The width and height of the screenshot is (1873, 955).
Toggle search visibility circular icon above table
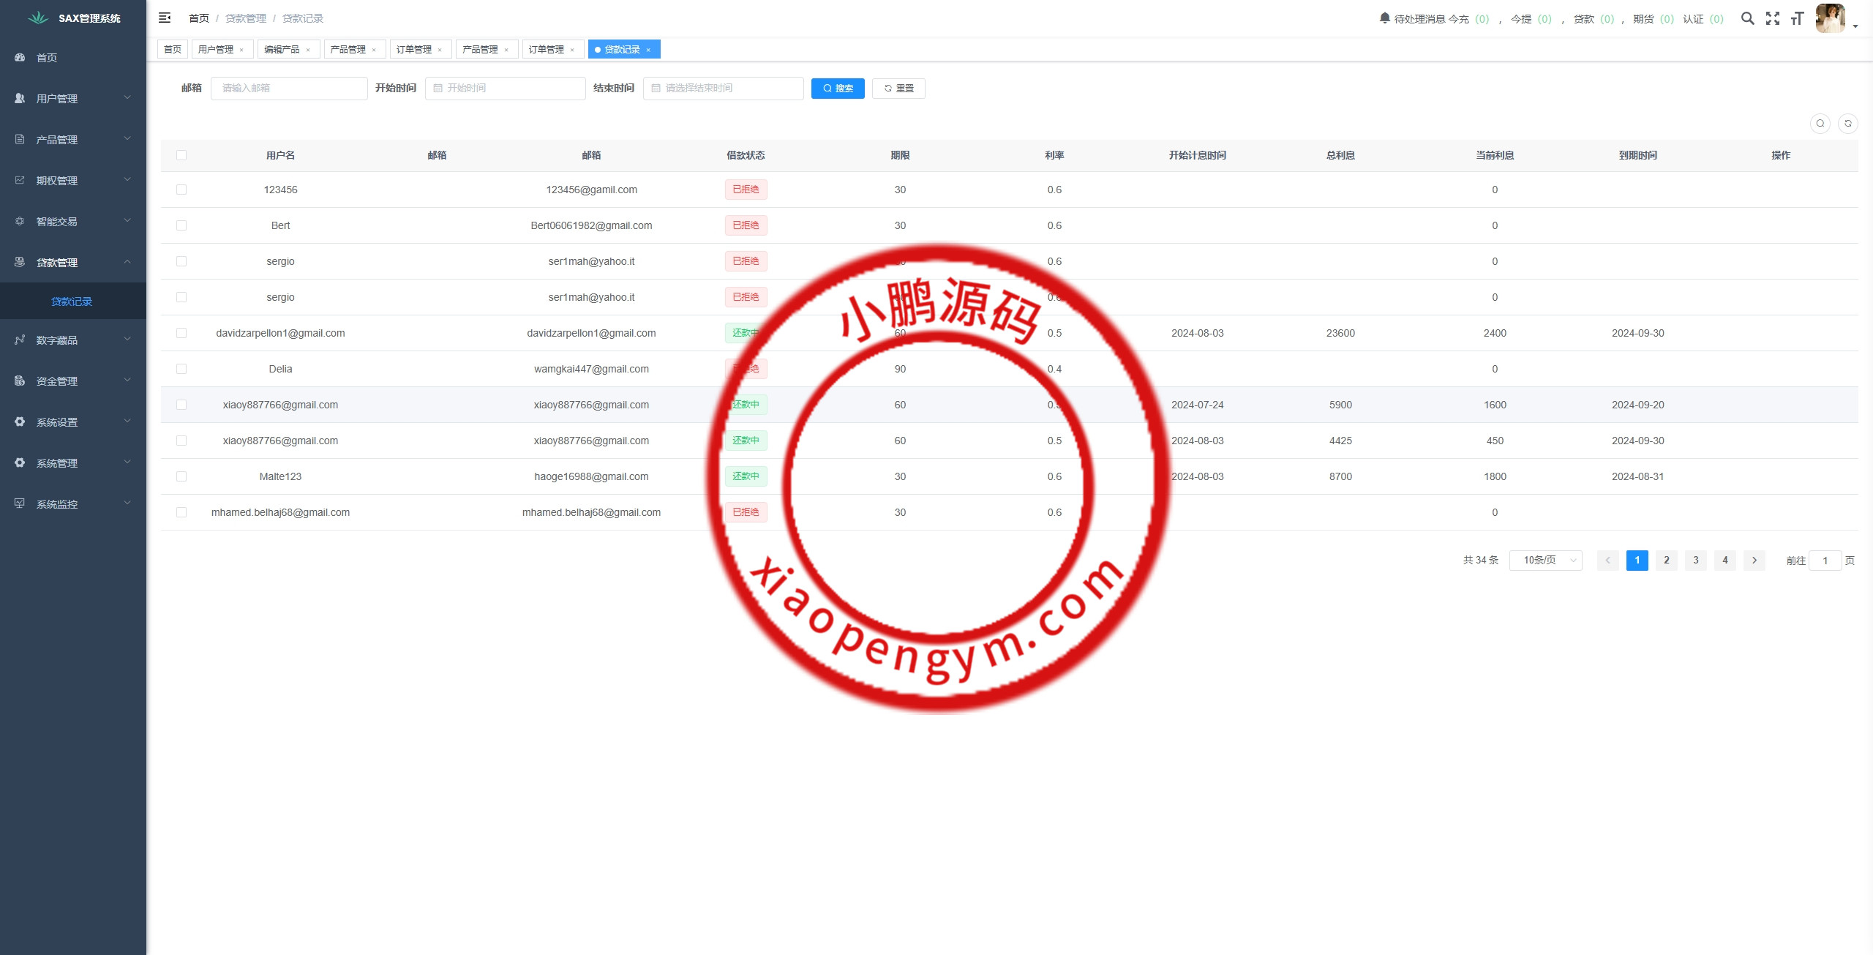click(x=1820, y=124)
